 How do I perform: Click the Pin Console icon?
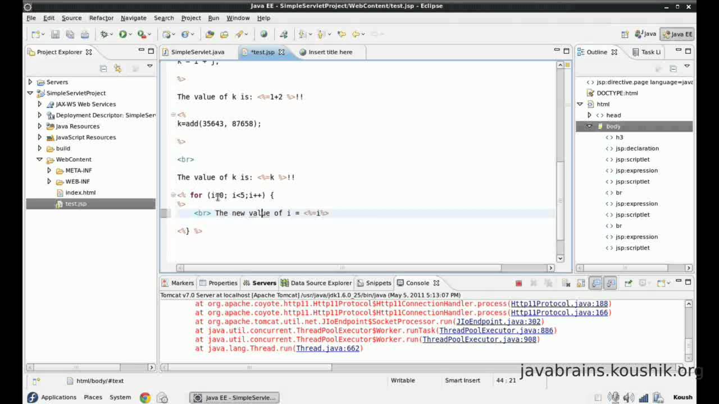(x=628, y=283)
